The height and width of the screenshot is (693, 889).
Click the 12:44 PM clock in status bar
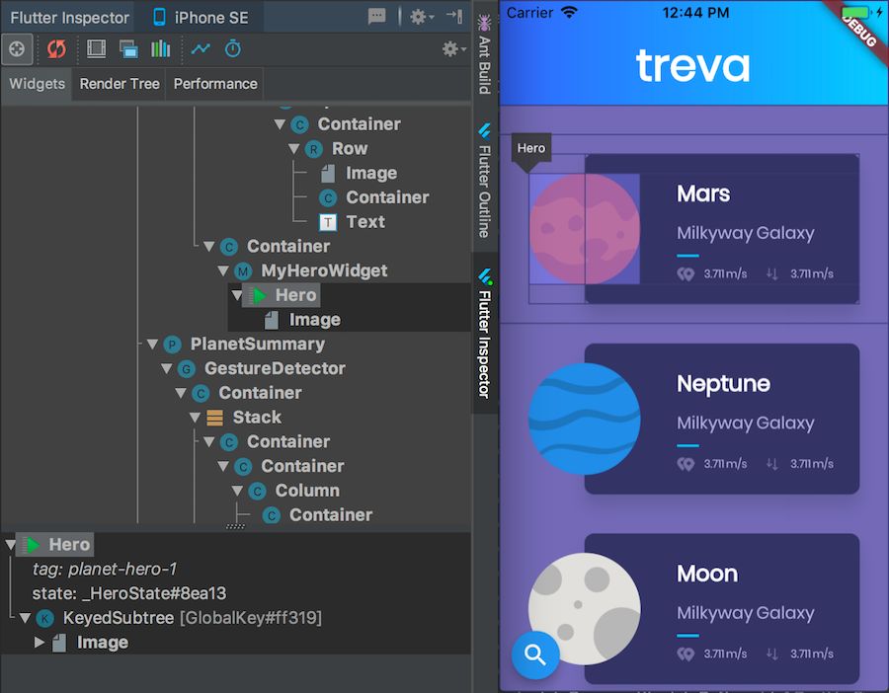695,13
